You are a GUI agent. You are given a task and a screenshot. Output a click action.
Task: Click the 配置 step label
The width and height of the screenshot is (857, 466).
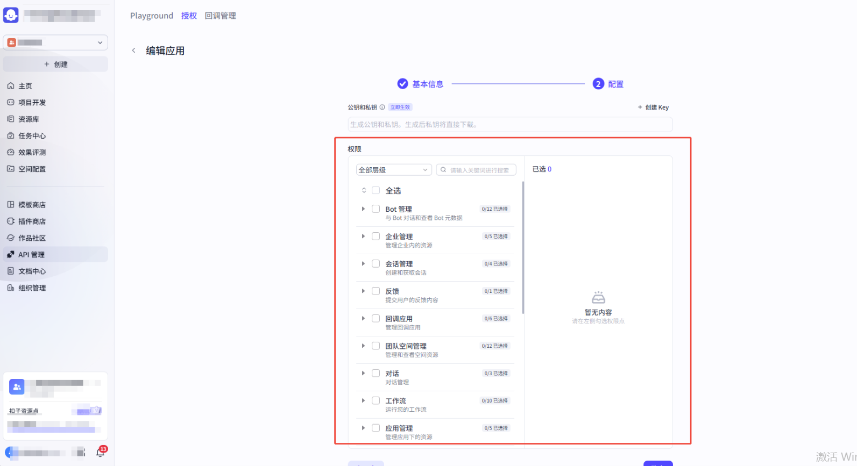point(616,84)
